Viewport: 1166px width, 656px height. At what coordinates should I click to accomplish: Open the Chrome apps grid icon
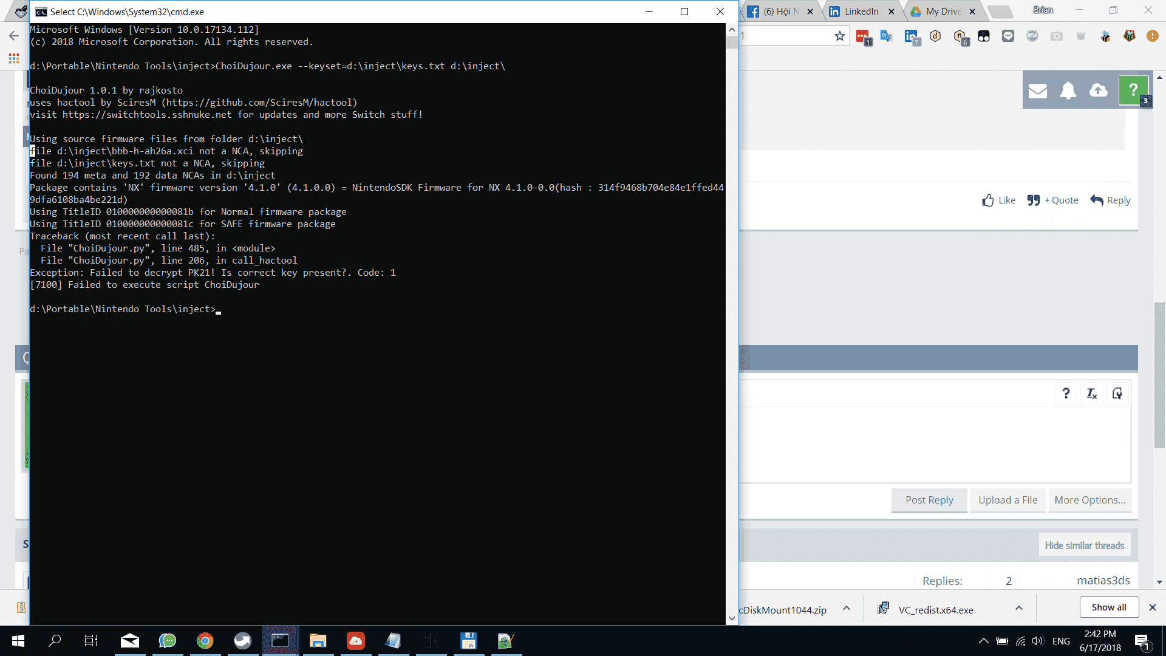click(13, 58)
